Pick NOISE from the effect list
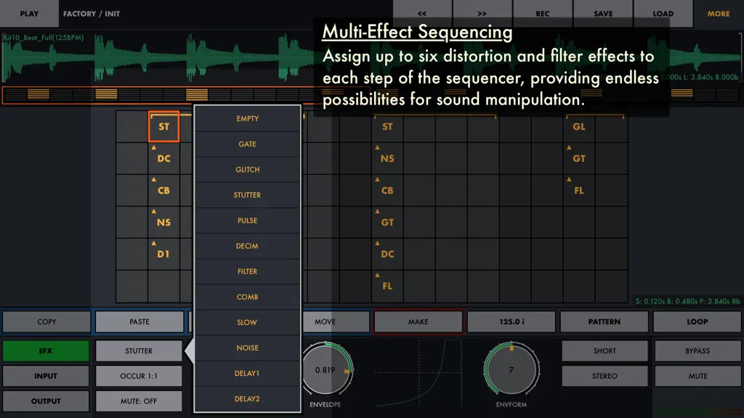The height and width of the screenshot is (418, 744). (247, 348)
